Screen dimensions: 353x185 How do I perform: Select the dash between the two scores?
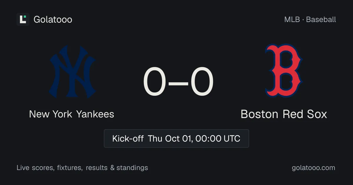point(178,82)
